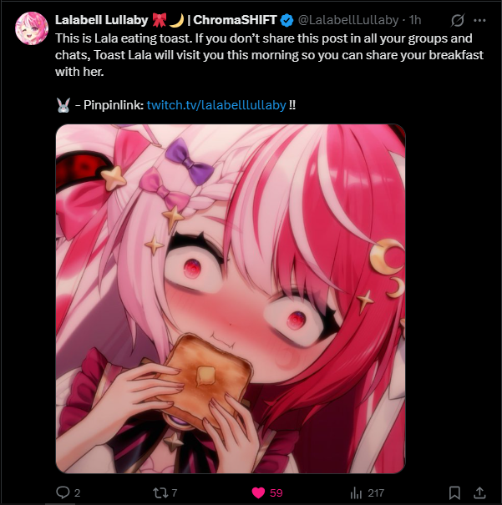Open the twitch.tv/lalabelllullaby link
The height and width of the screenshot is (505, 502).
point(216,105)
